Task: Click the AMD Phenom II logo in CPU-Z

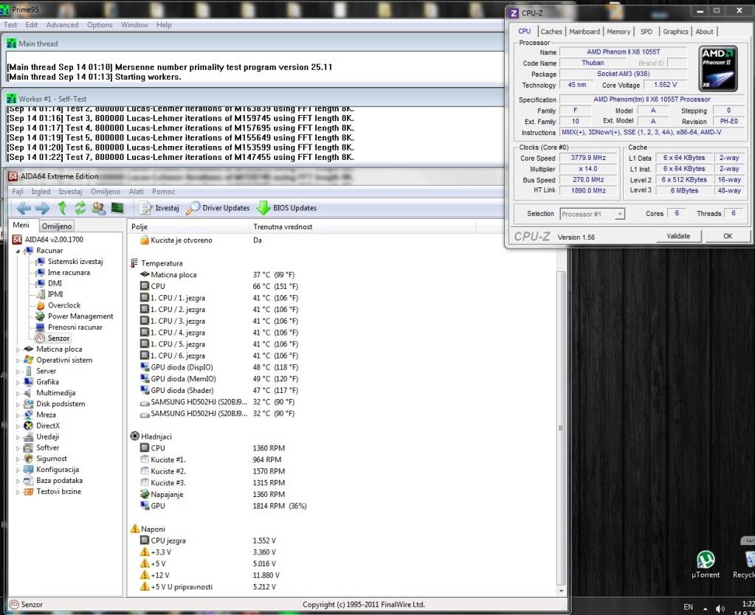Action: 718,69
